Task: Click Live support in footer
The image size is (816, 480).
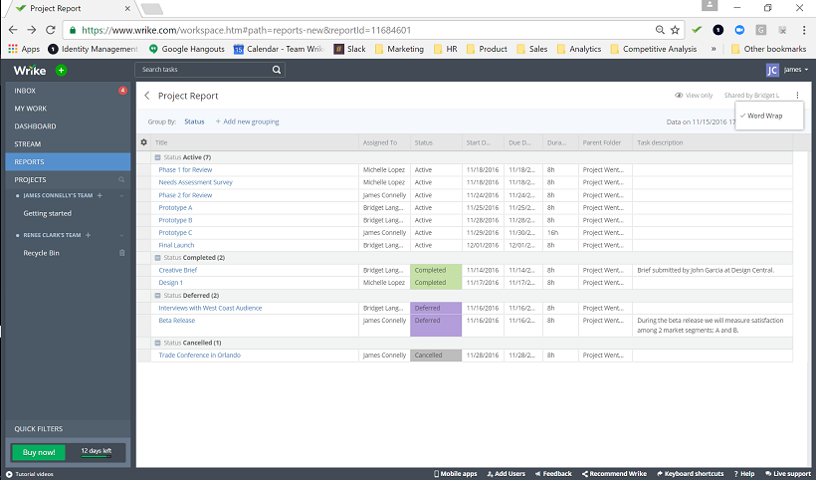Action: [x=788, y=474]
